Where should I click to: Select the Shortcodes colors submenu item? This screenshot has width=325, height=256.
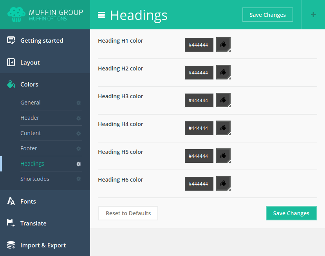click(35, 179)
